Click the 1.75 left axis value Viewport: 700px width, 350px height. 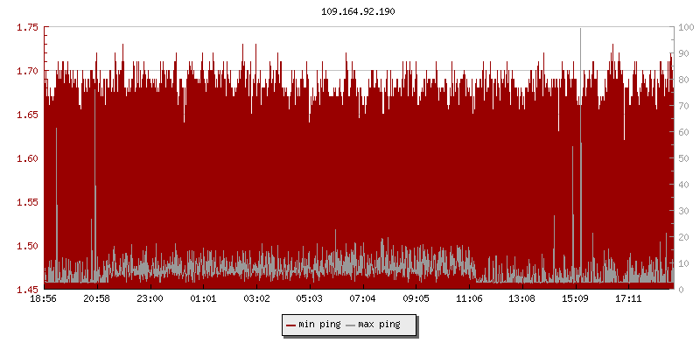click(x=28, y=27)
